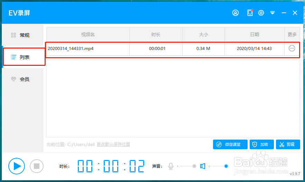Image resolution: width=305 pixels, height=182 pixels.
Task: Click the 大小 column header
Action: (x=203, y=34)
